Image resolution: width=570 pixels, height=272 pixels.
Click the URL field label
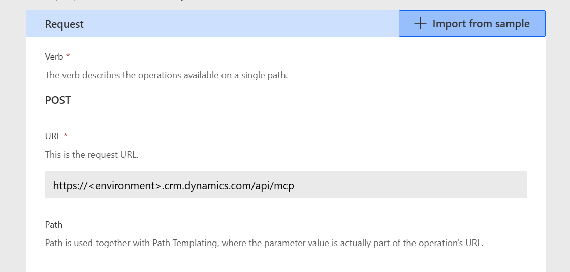tap(53, 136)
